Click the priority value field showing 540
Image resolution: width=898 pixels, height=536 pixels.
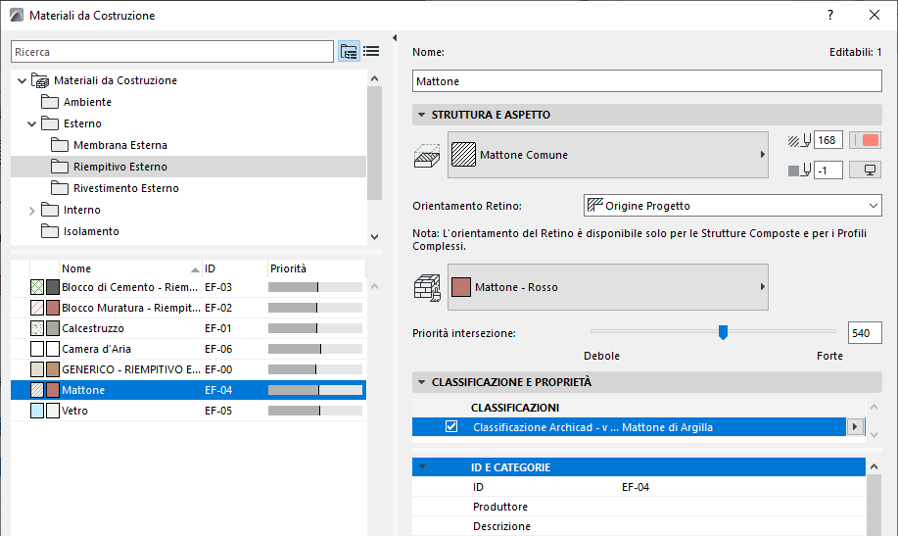[x=865, y=333]
